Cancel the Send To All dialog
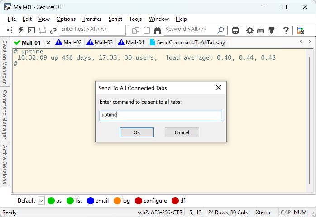Viewport: 316px width, 217px height. (x=182, y=132)
